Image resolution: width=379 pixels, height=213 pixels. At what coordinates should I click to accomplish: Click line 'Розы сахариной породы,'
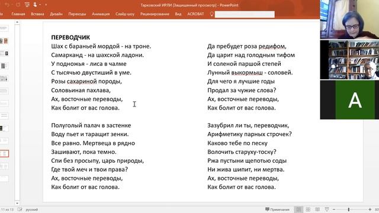(x=86, y=82)
